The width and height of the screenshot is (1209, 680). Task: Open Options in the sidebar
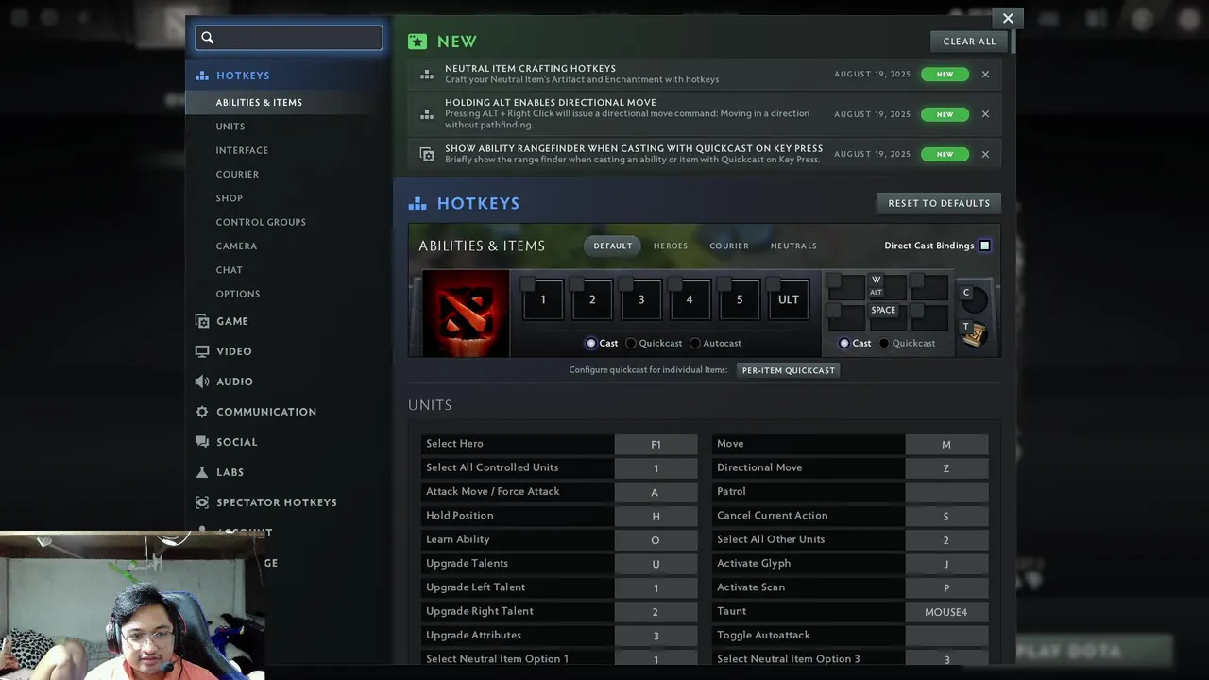(x=238, y=294)
